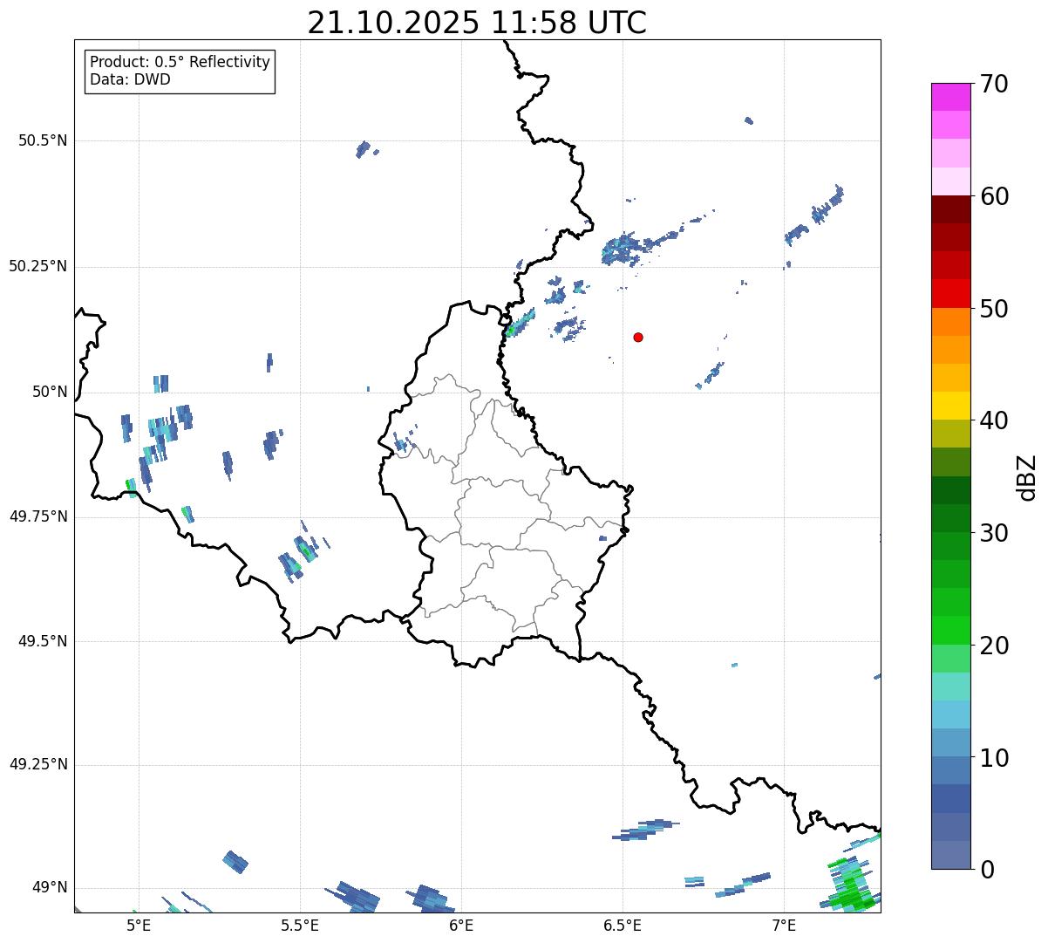Screen dimensions: 1048x943
Task: Click the red station marker dot
Action: click(x=638, y=337)
